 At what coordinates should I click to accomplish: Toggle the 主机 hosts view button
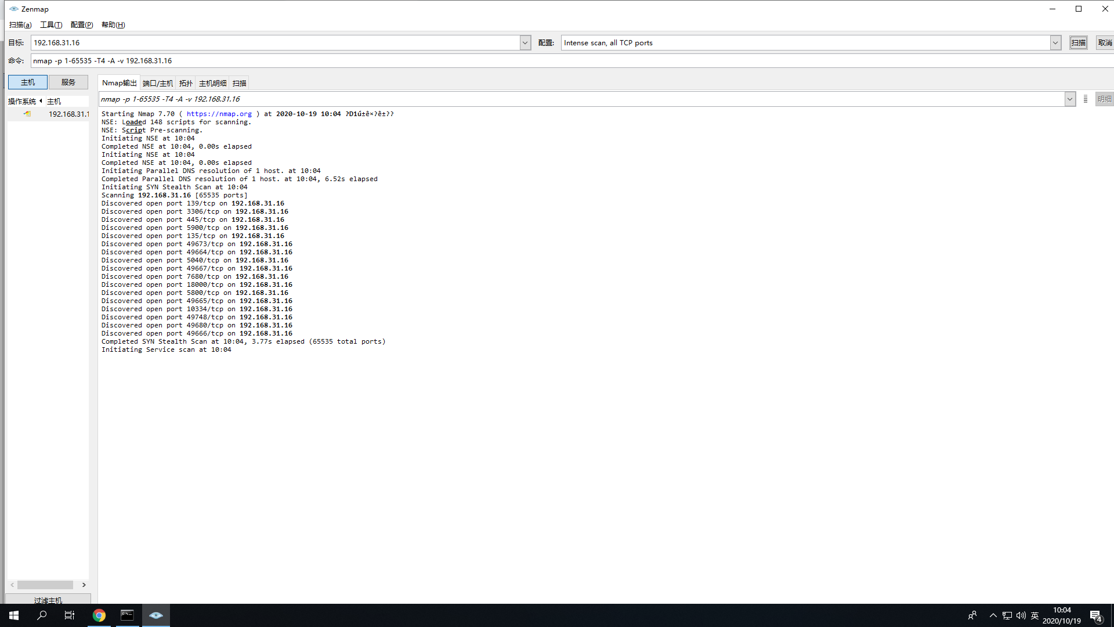point(28,82)
